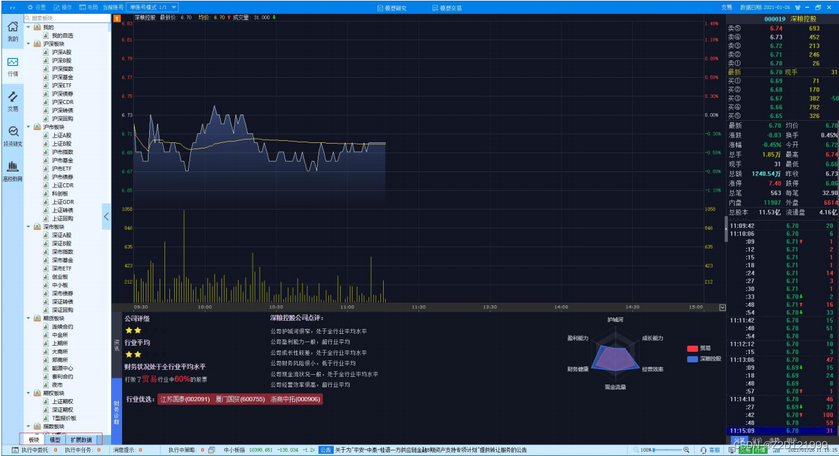Screen dimensions: 839x456
Task: Select 夜市 in the tree
Action: [57, 385]
